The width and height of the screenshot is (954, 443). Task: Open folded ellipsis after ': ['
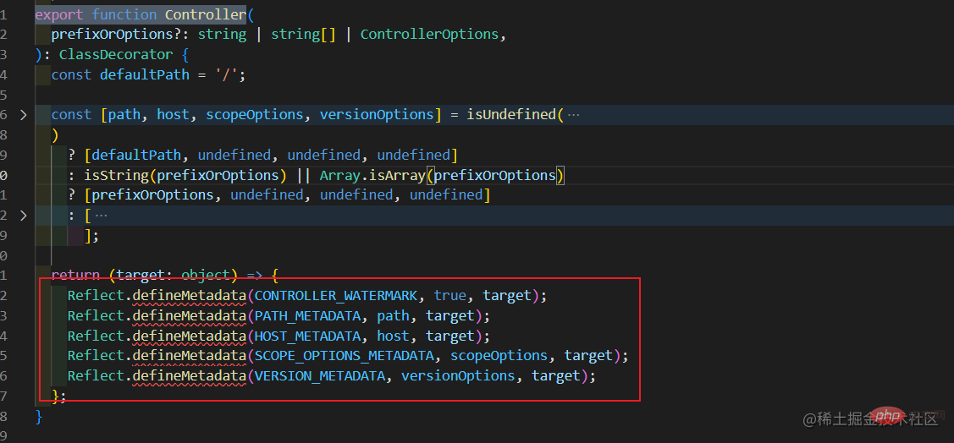click(101, 216)
